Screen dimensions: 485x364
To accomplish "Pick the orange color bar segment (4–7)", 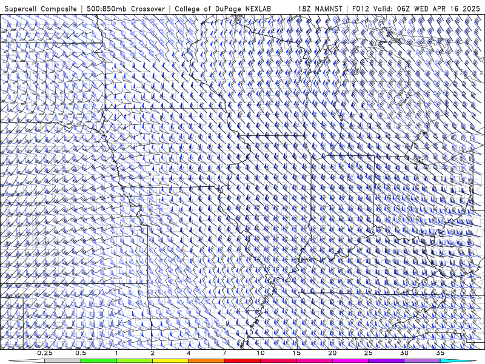I will pos(206,361).
